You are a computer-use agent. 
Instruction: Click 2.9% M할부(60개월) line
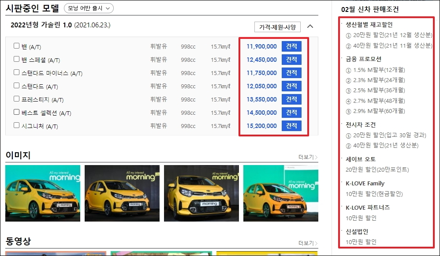376,111
